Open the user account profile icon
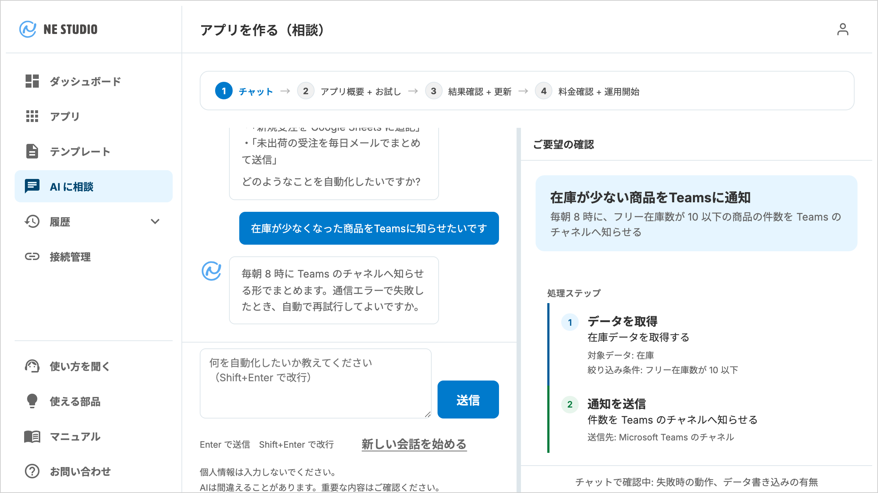The width and height of the screenshot is (878, 493). pos(843,30)
